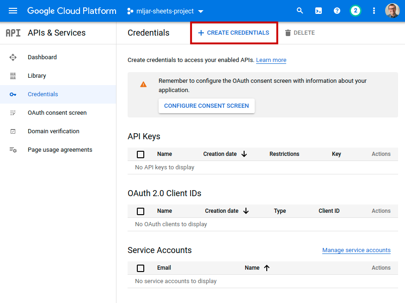405x303 pixels.
Task: Go to Domain verification in sidebar
Action: click(53, 131)
